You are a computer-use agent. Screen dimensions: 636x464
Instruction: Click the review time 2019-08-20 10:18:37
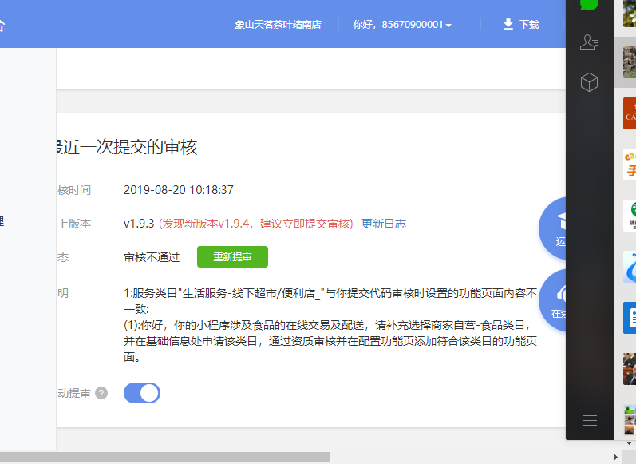tap(179, 190)
